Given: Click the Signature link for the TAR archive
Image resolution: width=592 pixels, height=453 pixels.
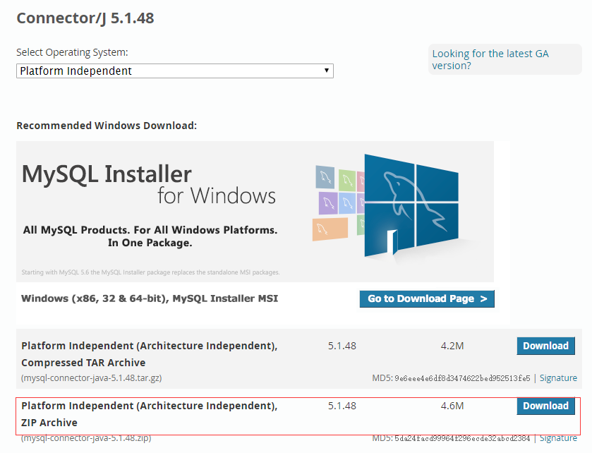Looking at the screenshot, I should point(557,377).
